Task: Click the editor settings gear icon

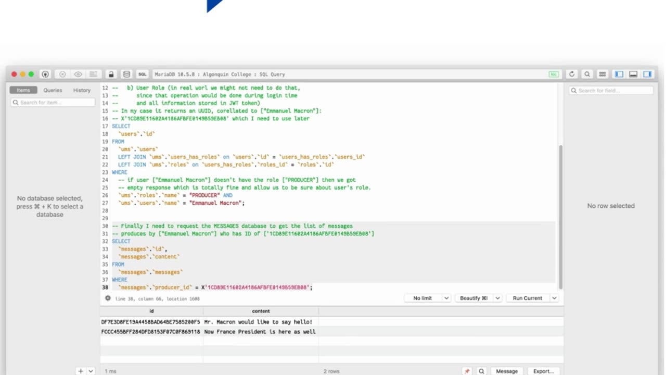Action: [x=108, y=298]
